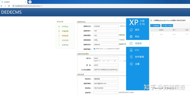Reload the install page
This screenshot has height=95, width=190.
pyautogui.click(x=9, y=6)
